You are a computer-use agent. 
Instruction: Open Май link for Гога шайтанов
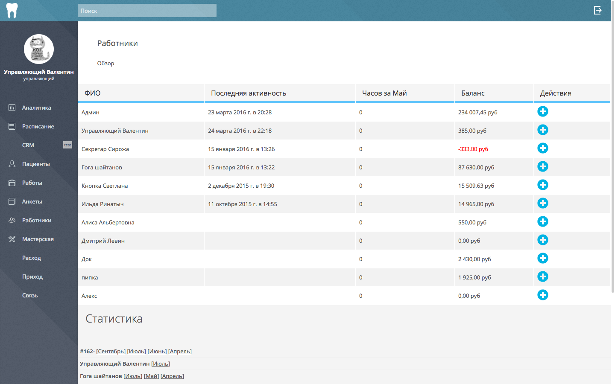(151, 376)
